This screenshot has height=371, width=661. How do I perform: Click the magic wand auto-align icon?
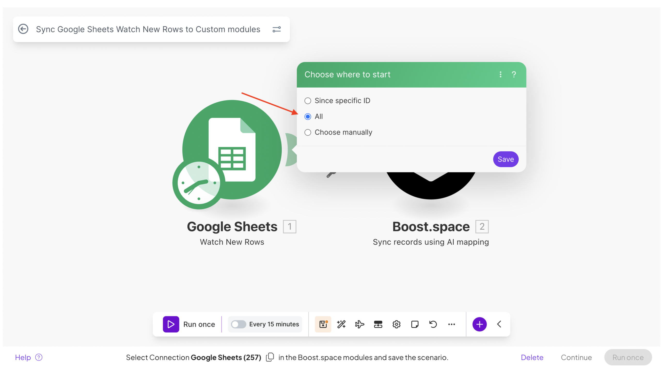click(x=341, y=324)
